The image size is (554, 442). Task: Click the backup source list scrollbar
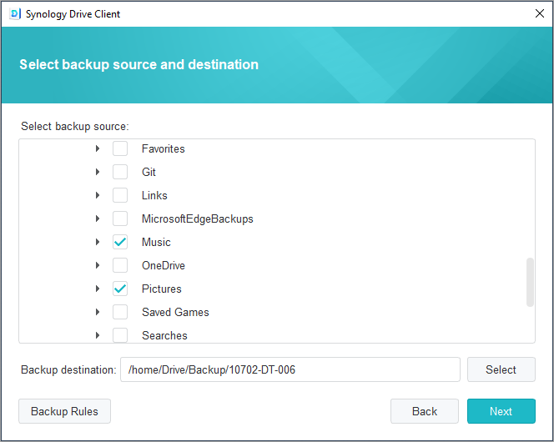[529, 282]
